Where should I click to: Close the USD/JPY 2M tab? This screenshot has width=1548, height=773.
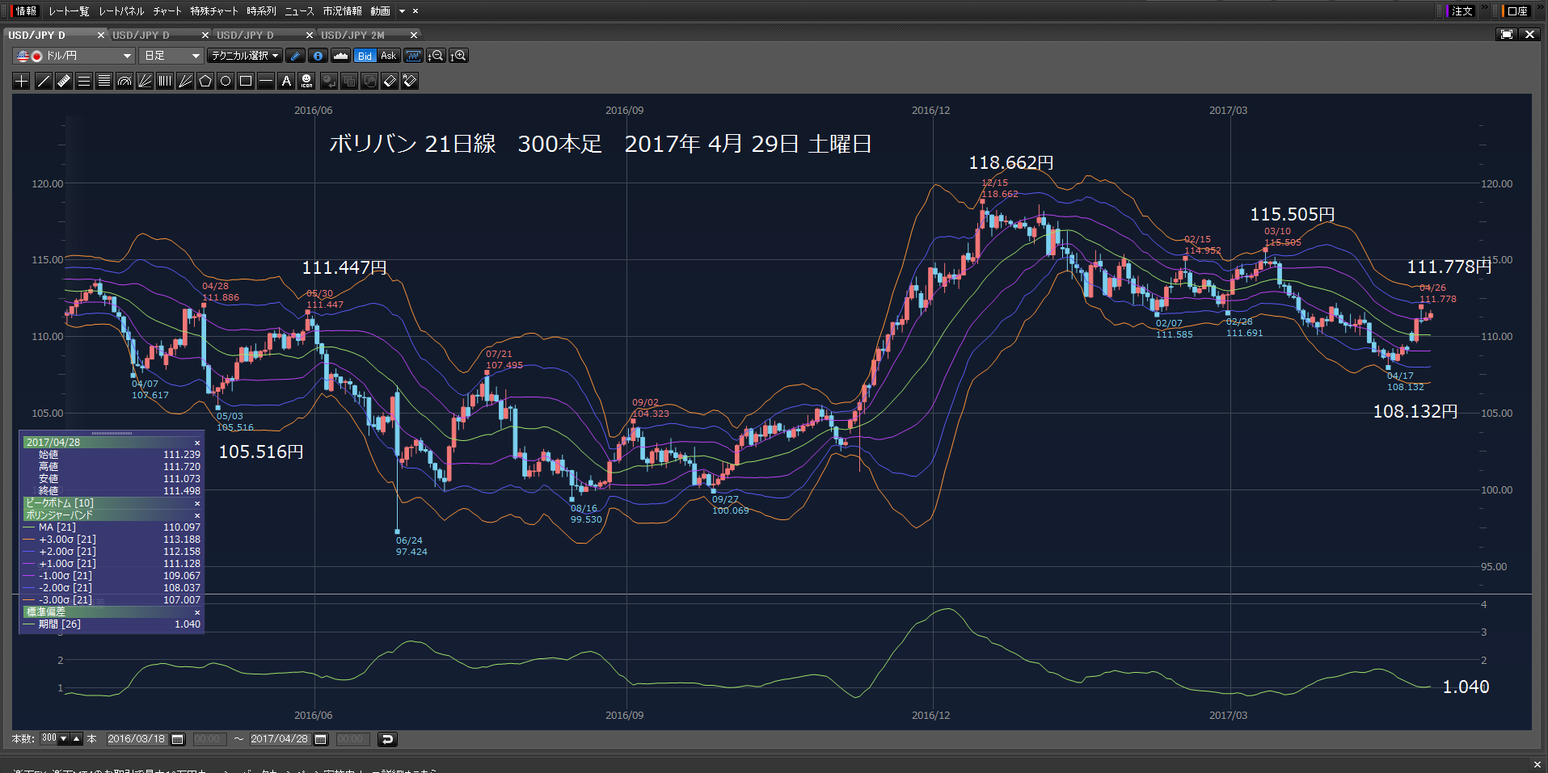(x=414, y=36)
